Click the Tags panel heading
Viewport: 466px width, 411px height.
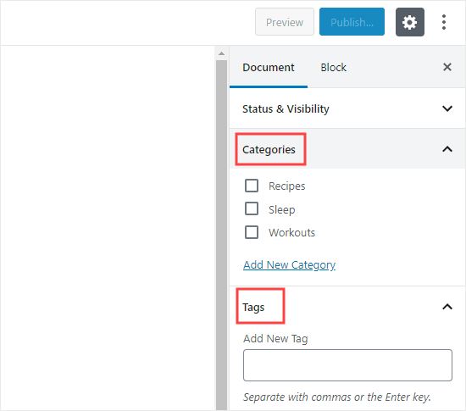[253, 307]
